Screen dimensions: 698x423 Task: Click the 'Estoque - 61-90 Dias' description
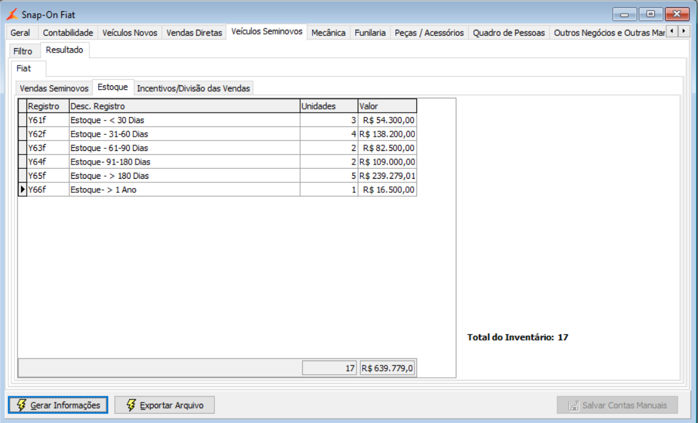point(185,148)
